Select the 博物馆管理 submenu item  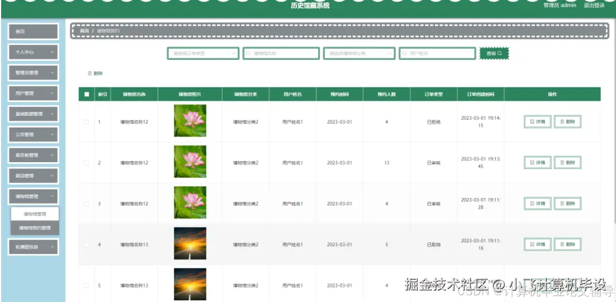click(x=35, y=214)
